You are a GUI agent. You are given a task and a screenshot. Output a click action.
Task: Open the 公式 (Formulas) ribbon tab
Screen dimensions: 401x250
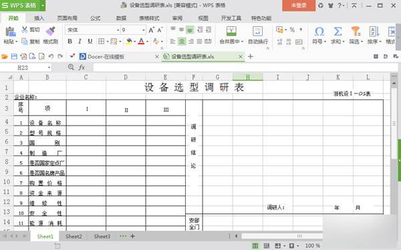[95, 18]
